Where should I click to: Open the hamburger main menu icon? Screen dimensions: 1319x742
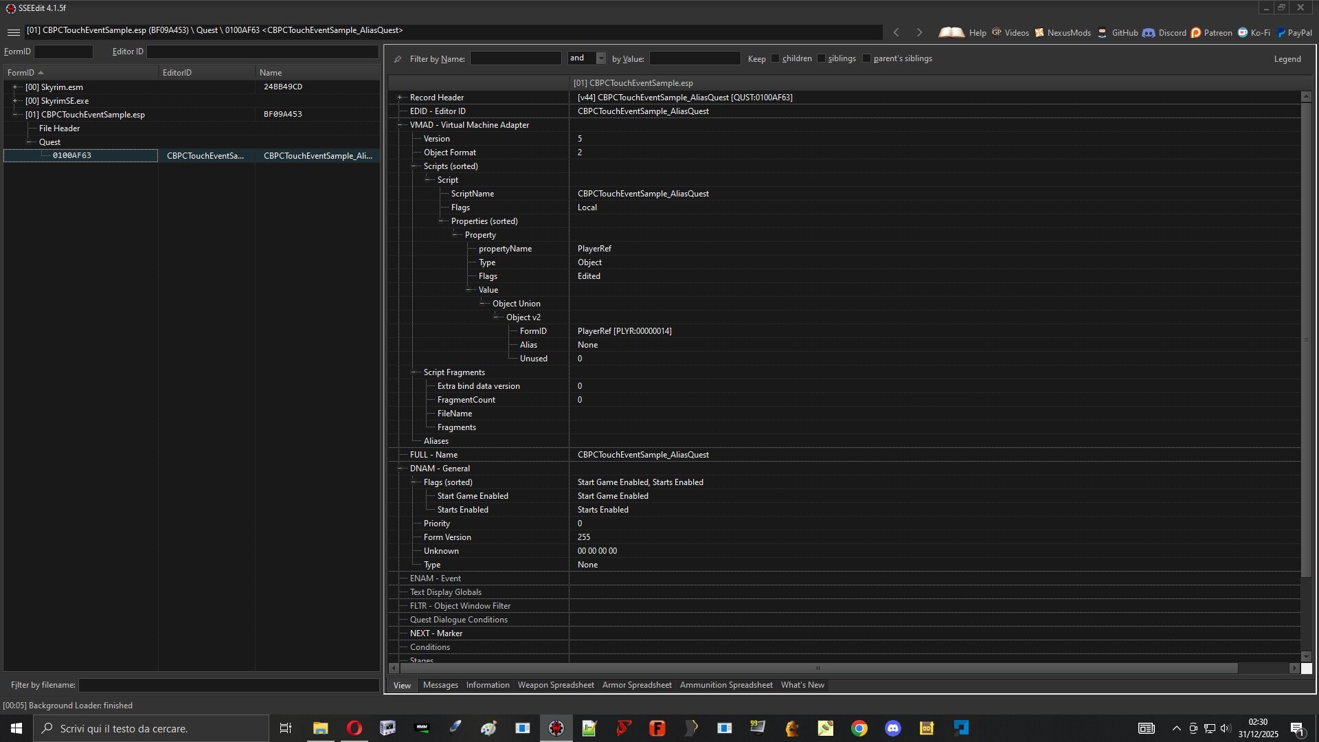[13, 32]
